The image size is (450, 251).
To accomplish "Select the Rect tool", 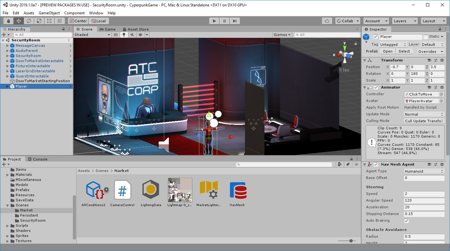I will (49, 20).
